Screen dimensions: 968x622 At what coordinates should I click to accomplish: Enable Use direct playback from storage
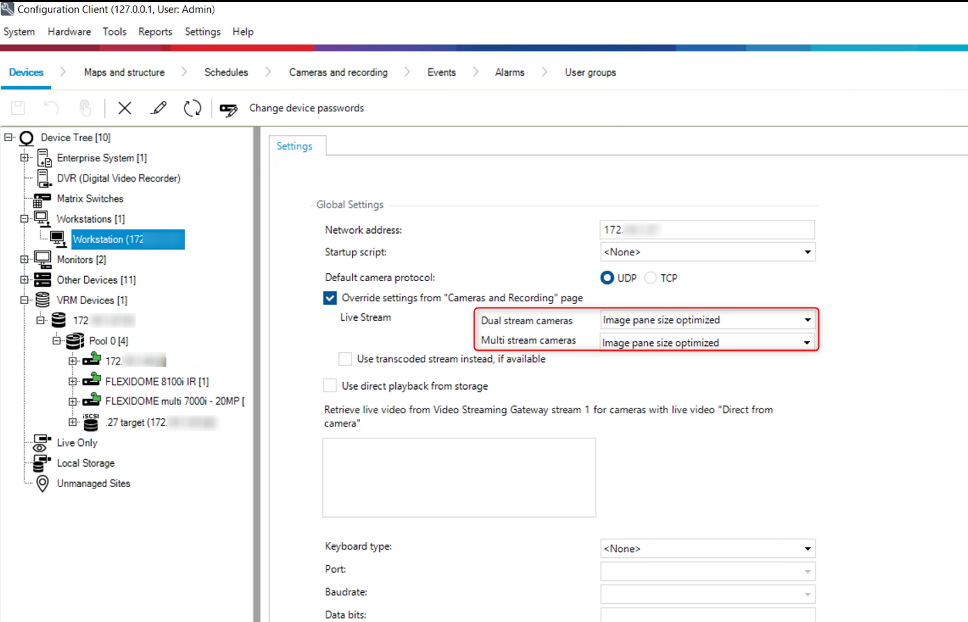(x=330, y=386)
